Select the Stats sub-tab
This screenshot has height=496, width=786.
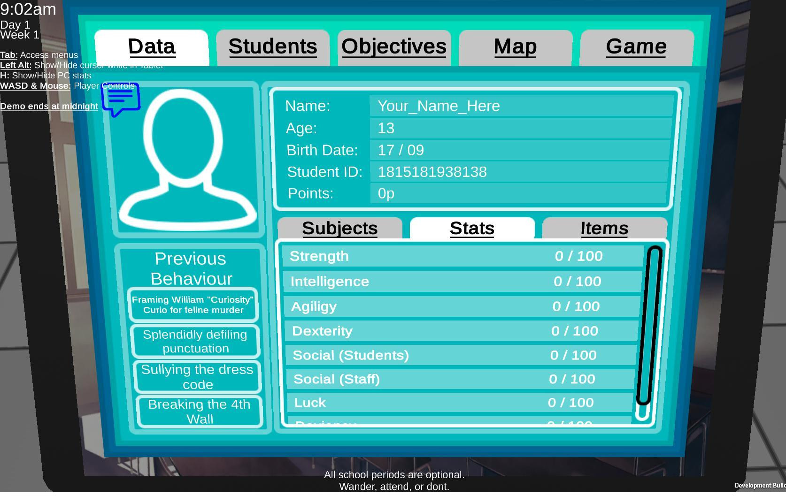pos(472,228)
